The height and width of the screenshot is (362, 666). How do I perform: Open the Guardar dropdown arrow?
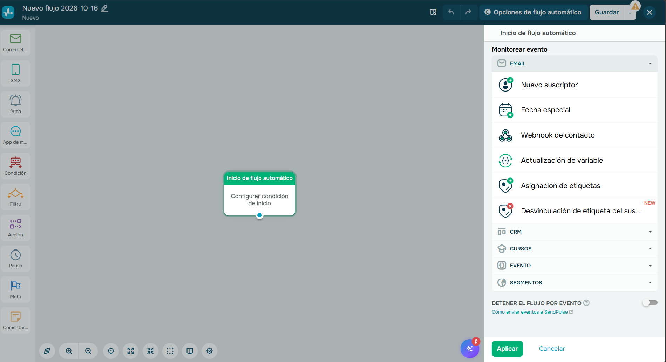click(630, 13)
